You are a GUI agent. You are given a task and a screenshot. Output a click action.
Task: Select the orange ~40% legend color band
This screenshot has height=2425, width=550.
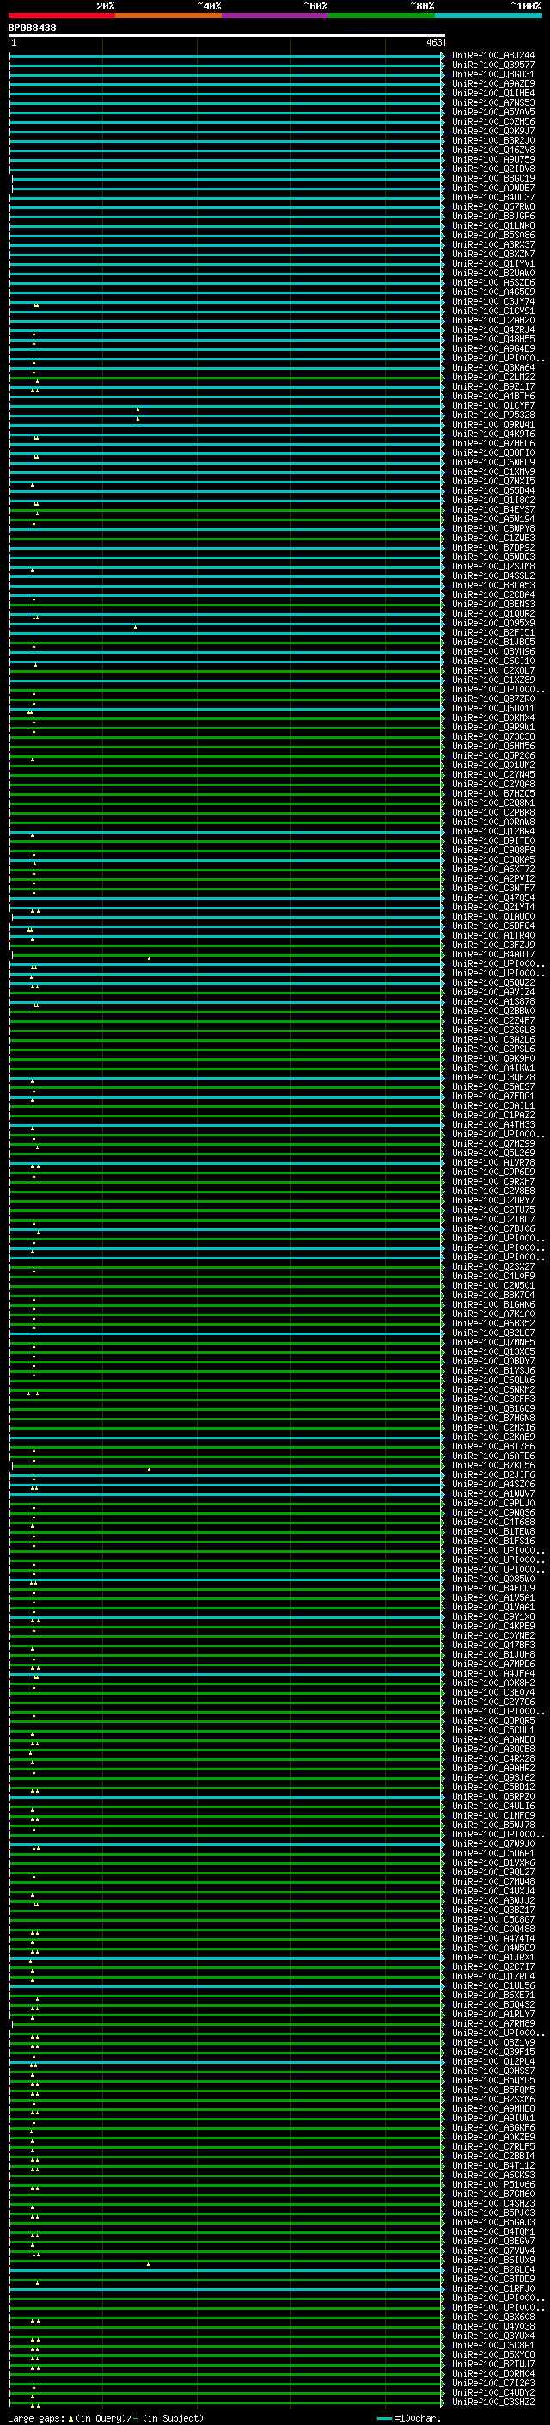pyautogui.click(x=168, y=15)
